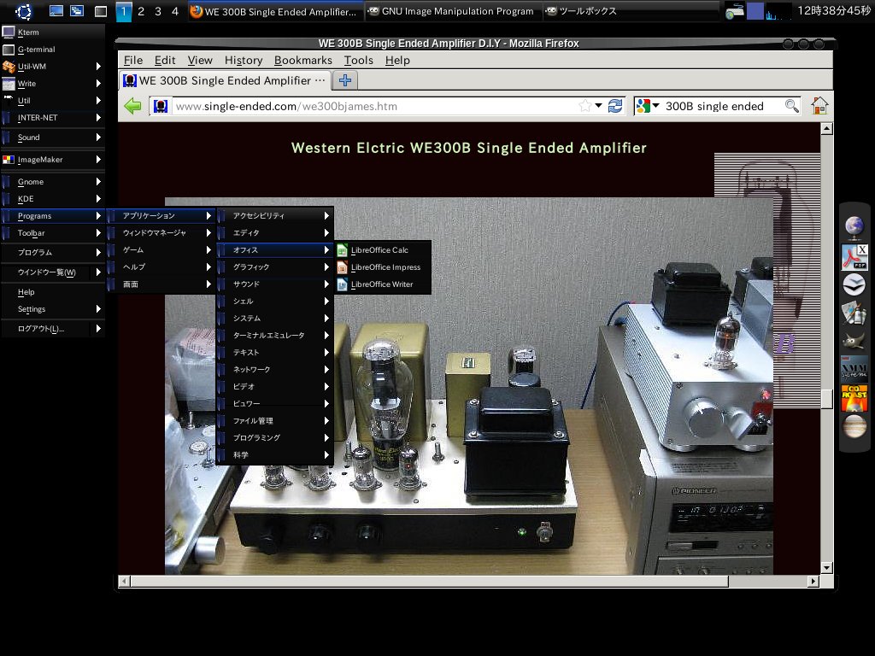Switch to workspace 3 in the pager

(158, 11)
